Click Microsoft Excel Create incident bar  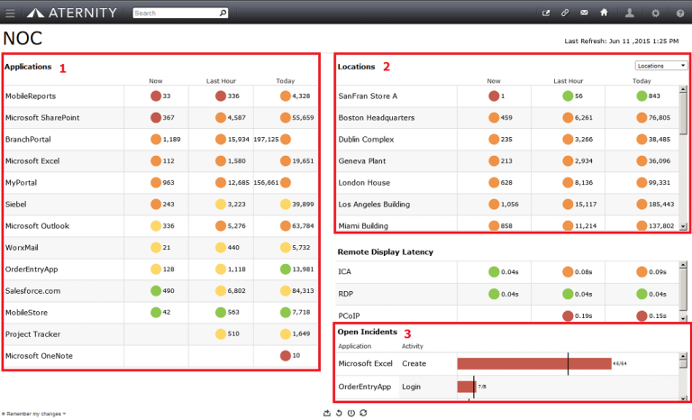click(x=534, y=363)
